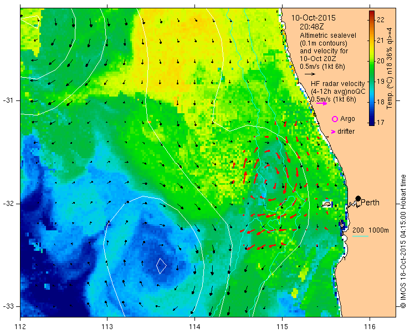
Task: Click the colorbar value 19
Action: coord(381,81)
